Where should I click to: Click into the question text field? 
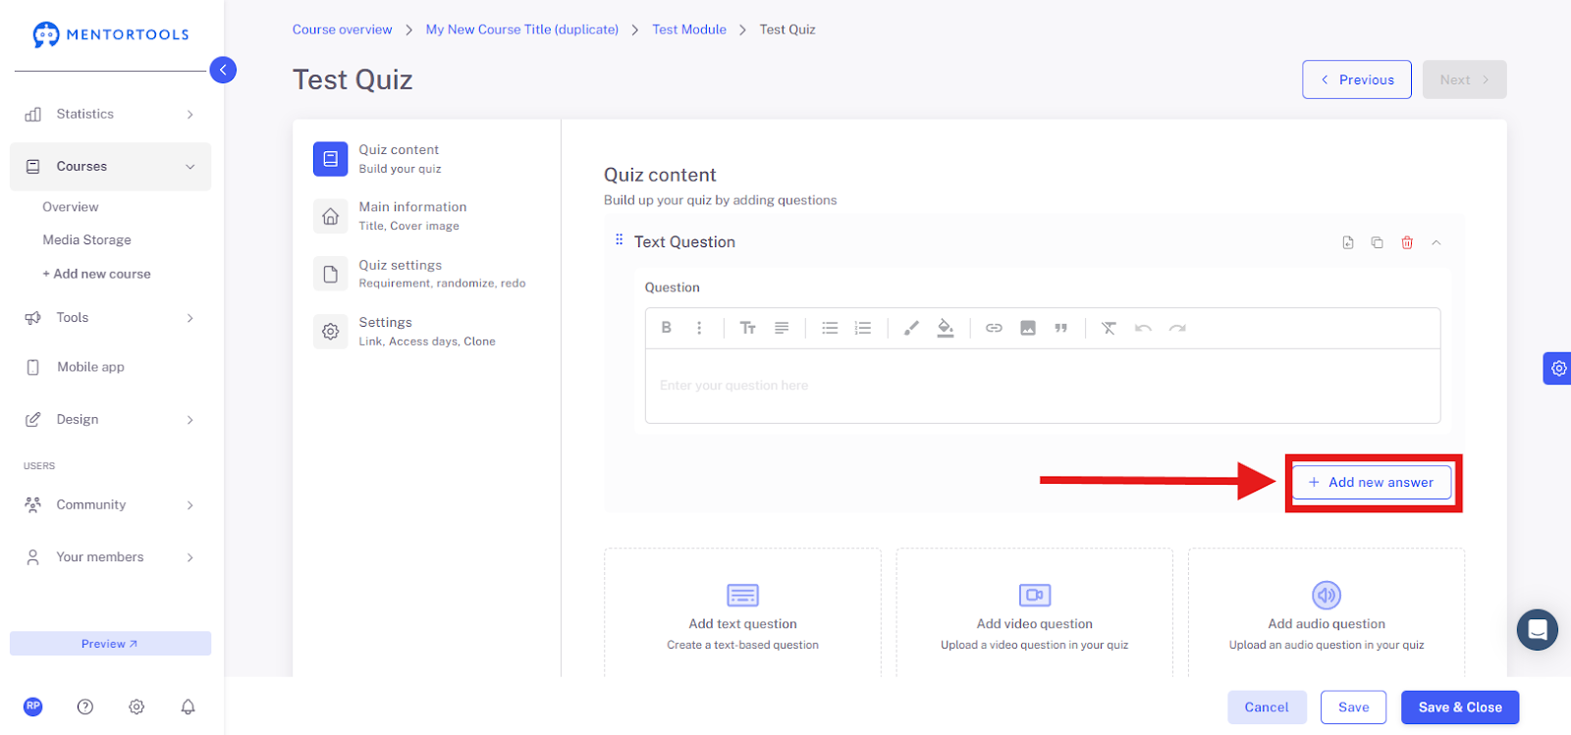click(x=1043, y=386)
